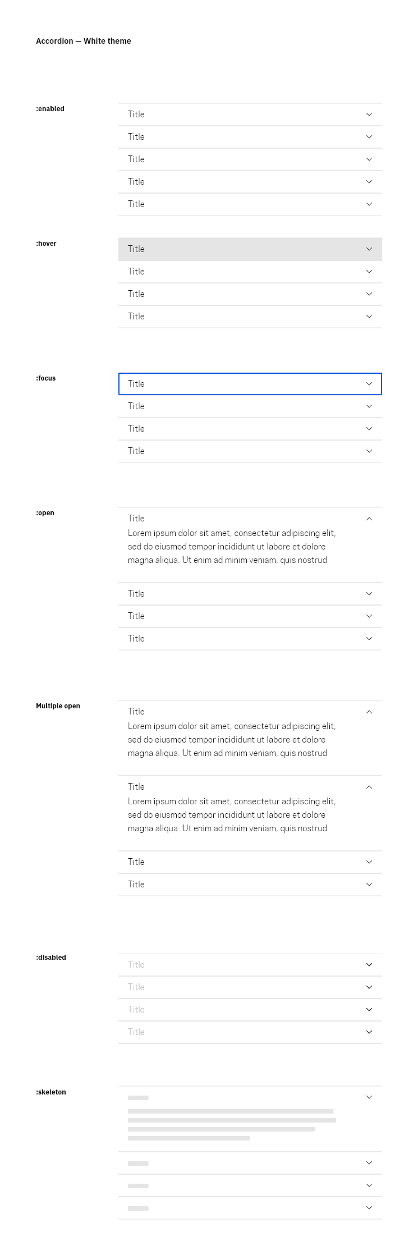Click the chevron of the first :disabled row
418x1255 pixels.
(x=369, y=965)
